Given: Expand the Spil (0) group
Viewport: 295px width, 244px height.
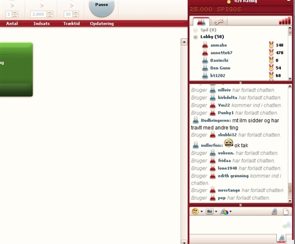Looking at the screenshot, I should pos(196,30).
